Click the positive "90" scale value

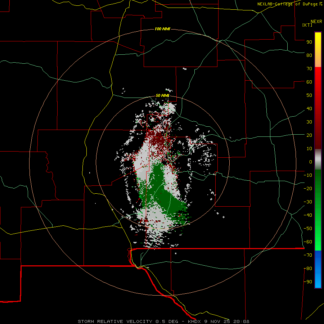pos(309,42)
